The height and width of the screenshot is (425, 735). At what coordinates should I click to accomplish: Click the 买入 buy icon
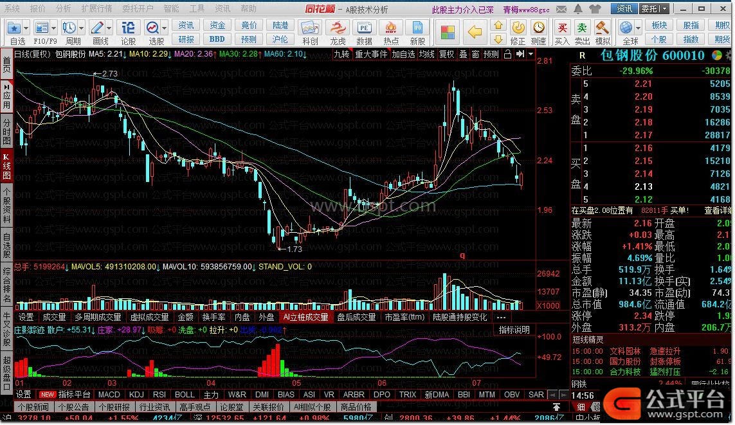(562, 28)
